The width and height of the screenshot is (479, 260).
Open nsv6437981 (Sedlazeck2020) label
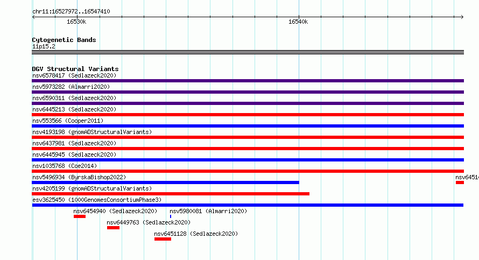(74, 143)
